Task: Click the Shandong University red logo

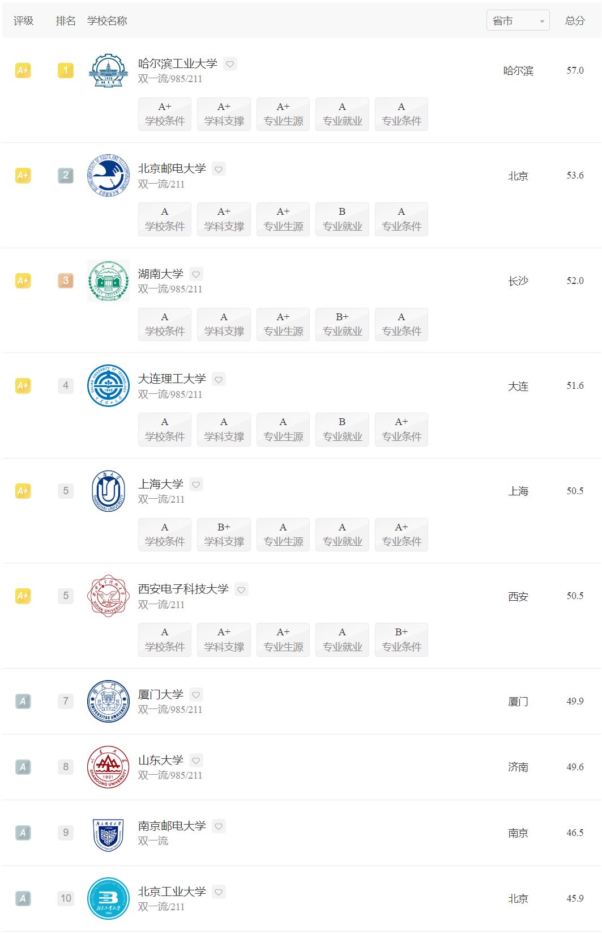Action: (108, 767)
